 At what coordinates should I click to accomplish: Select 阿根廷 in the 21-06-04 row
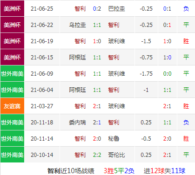pos(77,90)
